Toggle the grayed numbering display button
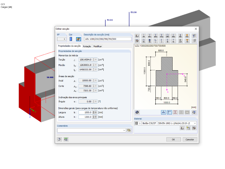This screenshot has height=169, width=225. (x=187, y=112)
